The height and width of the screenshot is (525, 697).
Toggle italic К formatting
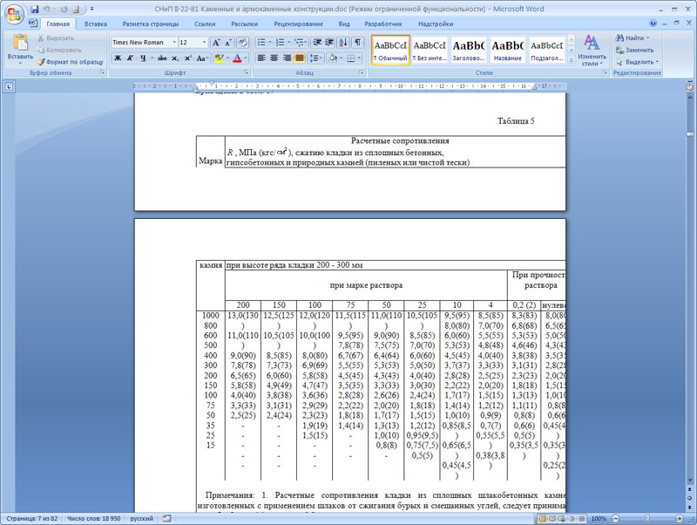130,58
